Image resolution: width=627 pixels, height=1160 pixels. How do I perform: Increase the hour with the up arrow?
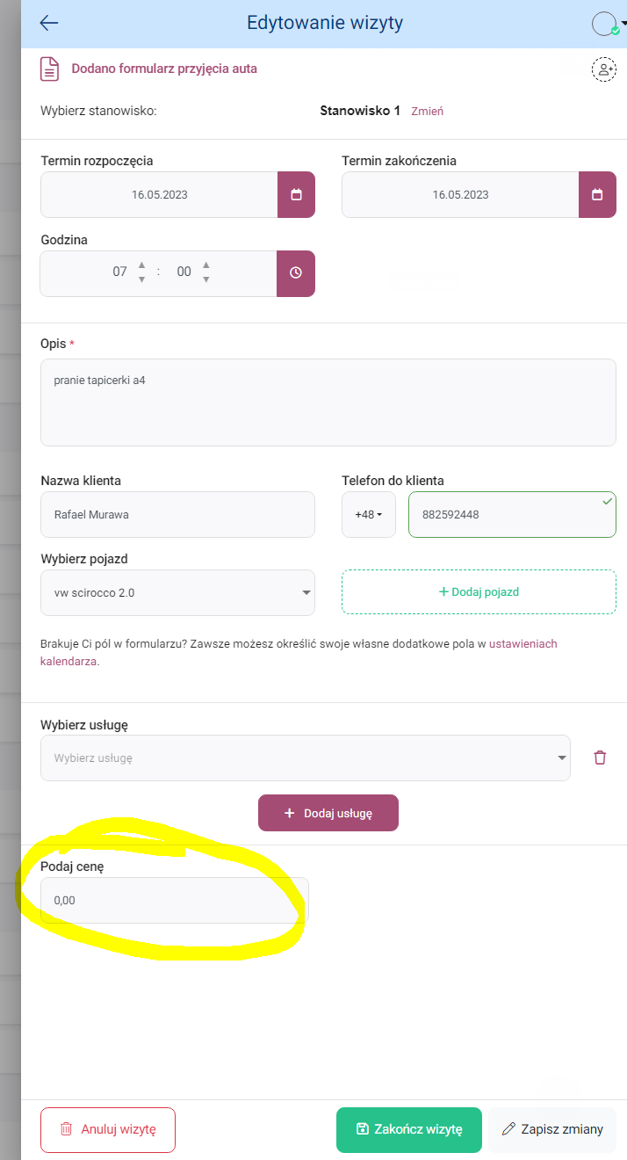(141, 265)
